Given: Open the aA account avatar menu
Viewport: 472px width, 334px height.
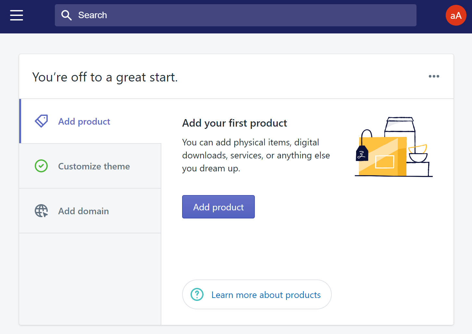Looking at the screenshot, I should [x=456, y=15].
